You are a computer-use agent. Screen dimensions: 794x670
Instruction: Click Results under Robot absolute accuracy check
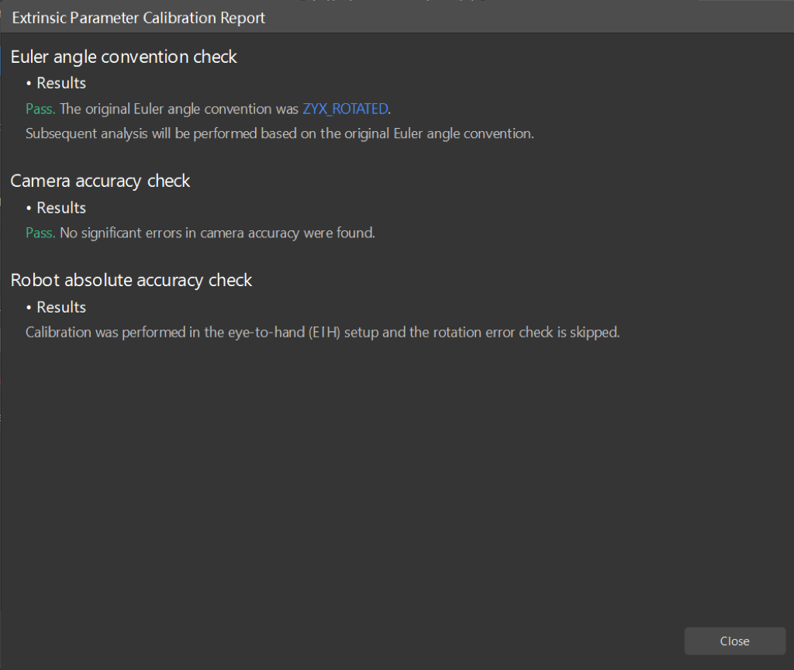pyautogui.click(x=61, y=307)
